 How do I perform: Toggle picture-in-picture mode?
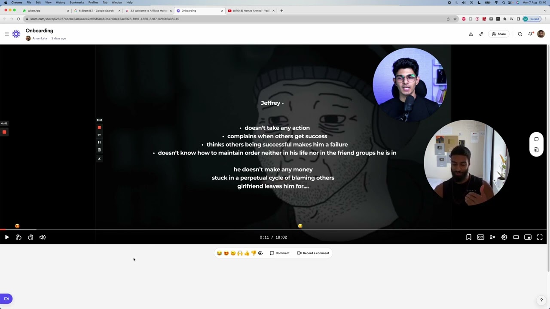coord(528,237)
